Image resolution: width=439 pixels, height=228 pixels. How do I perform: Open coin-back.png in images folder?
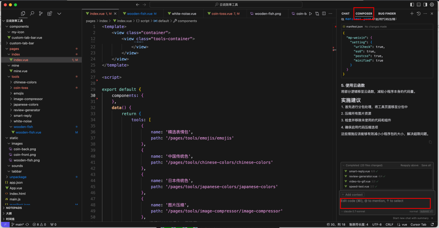pos(25,149)
